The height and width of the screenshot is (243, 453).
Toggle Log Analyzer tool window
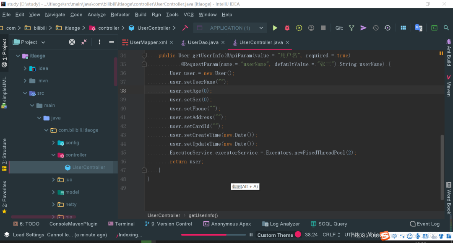pos(281,224)
